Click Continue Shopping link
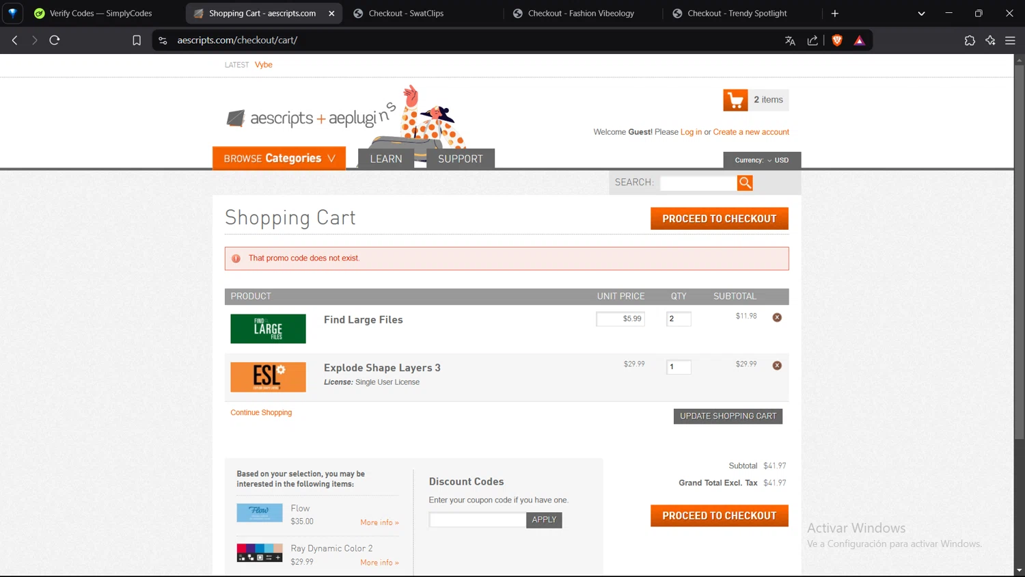This screenshot has width=1025, height=577. (261, 412)
